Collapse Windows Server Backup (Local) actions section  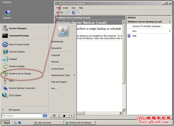(x=170, y=22)
